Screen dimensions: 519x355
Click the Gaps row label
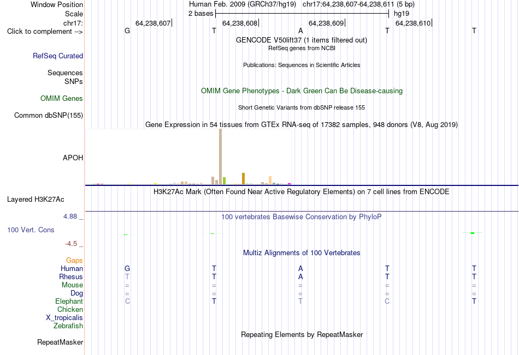[74, 261]
